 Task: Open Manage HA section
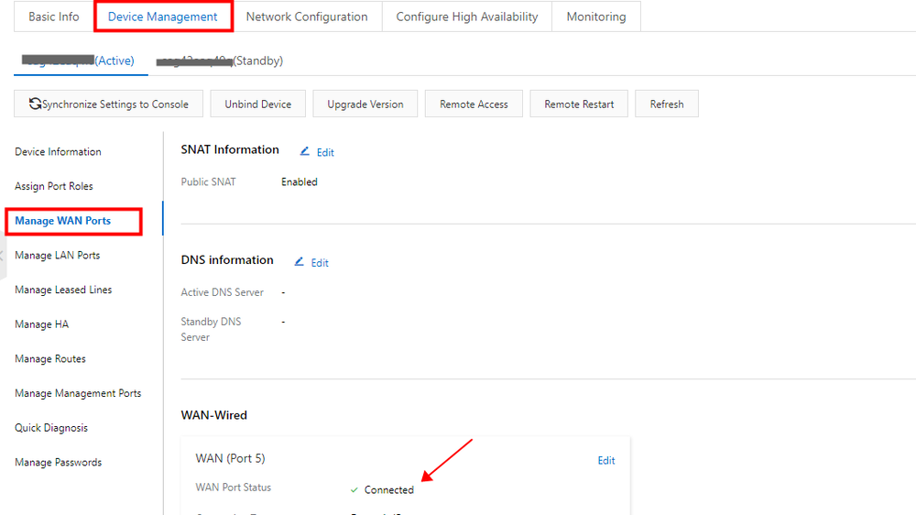[41, 324]
